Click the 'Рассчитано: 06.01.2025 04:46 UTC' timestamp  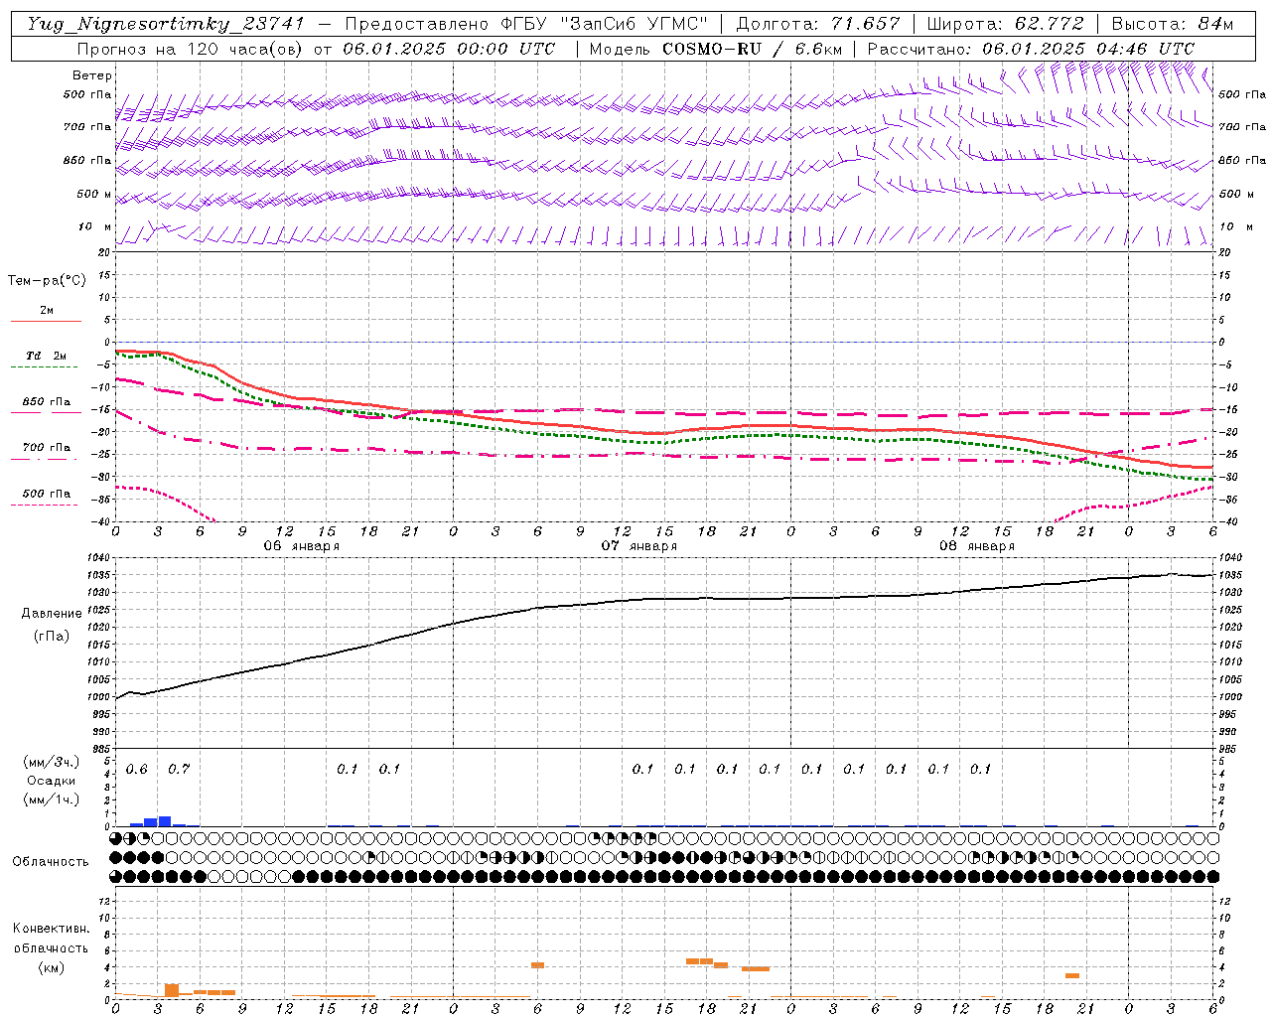(1031, 49)
